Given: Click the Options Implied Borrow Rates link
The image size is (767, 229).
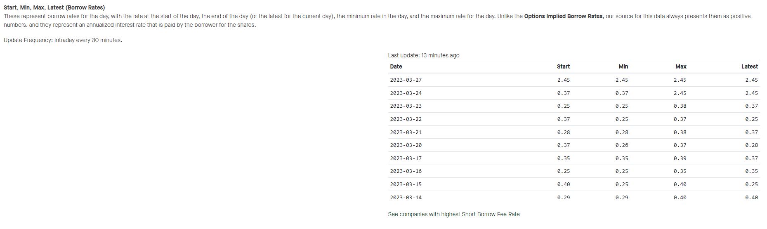Looking at the screenshot, I should pos(563,16).
